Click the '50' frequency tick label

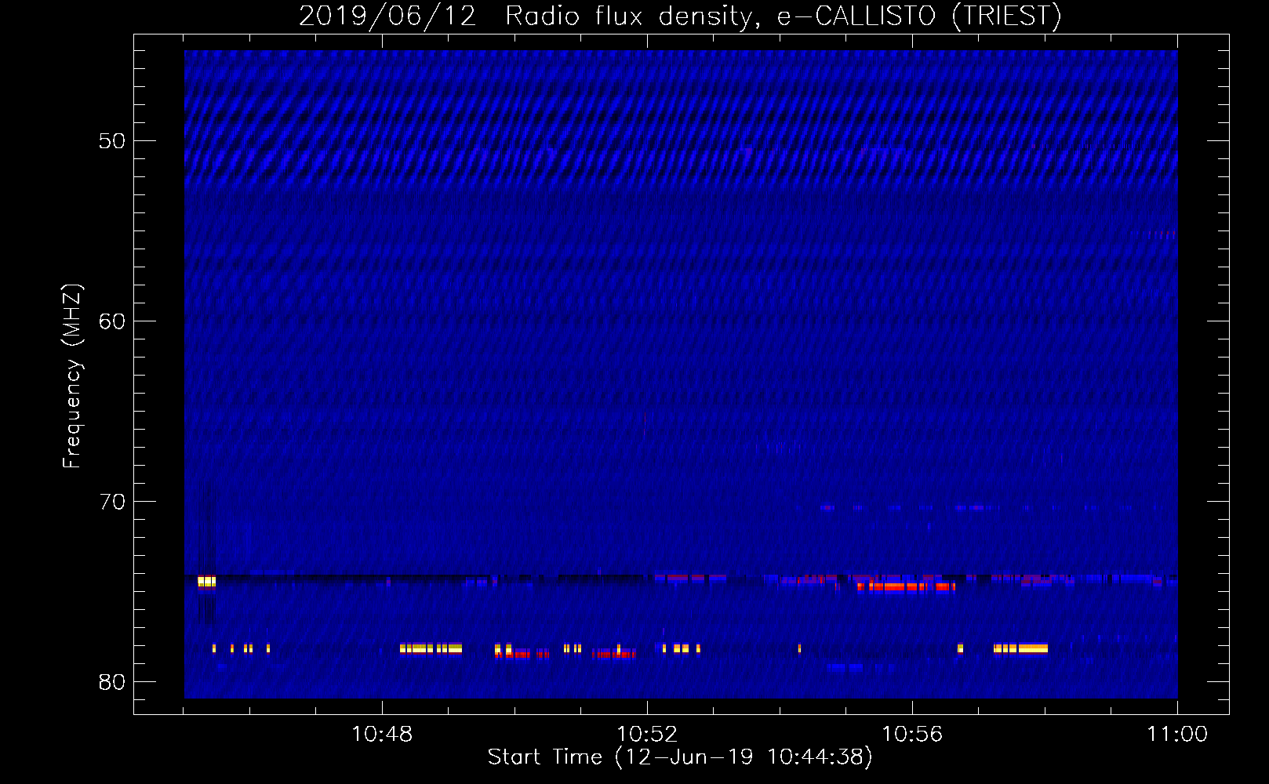tap(112, 141)
